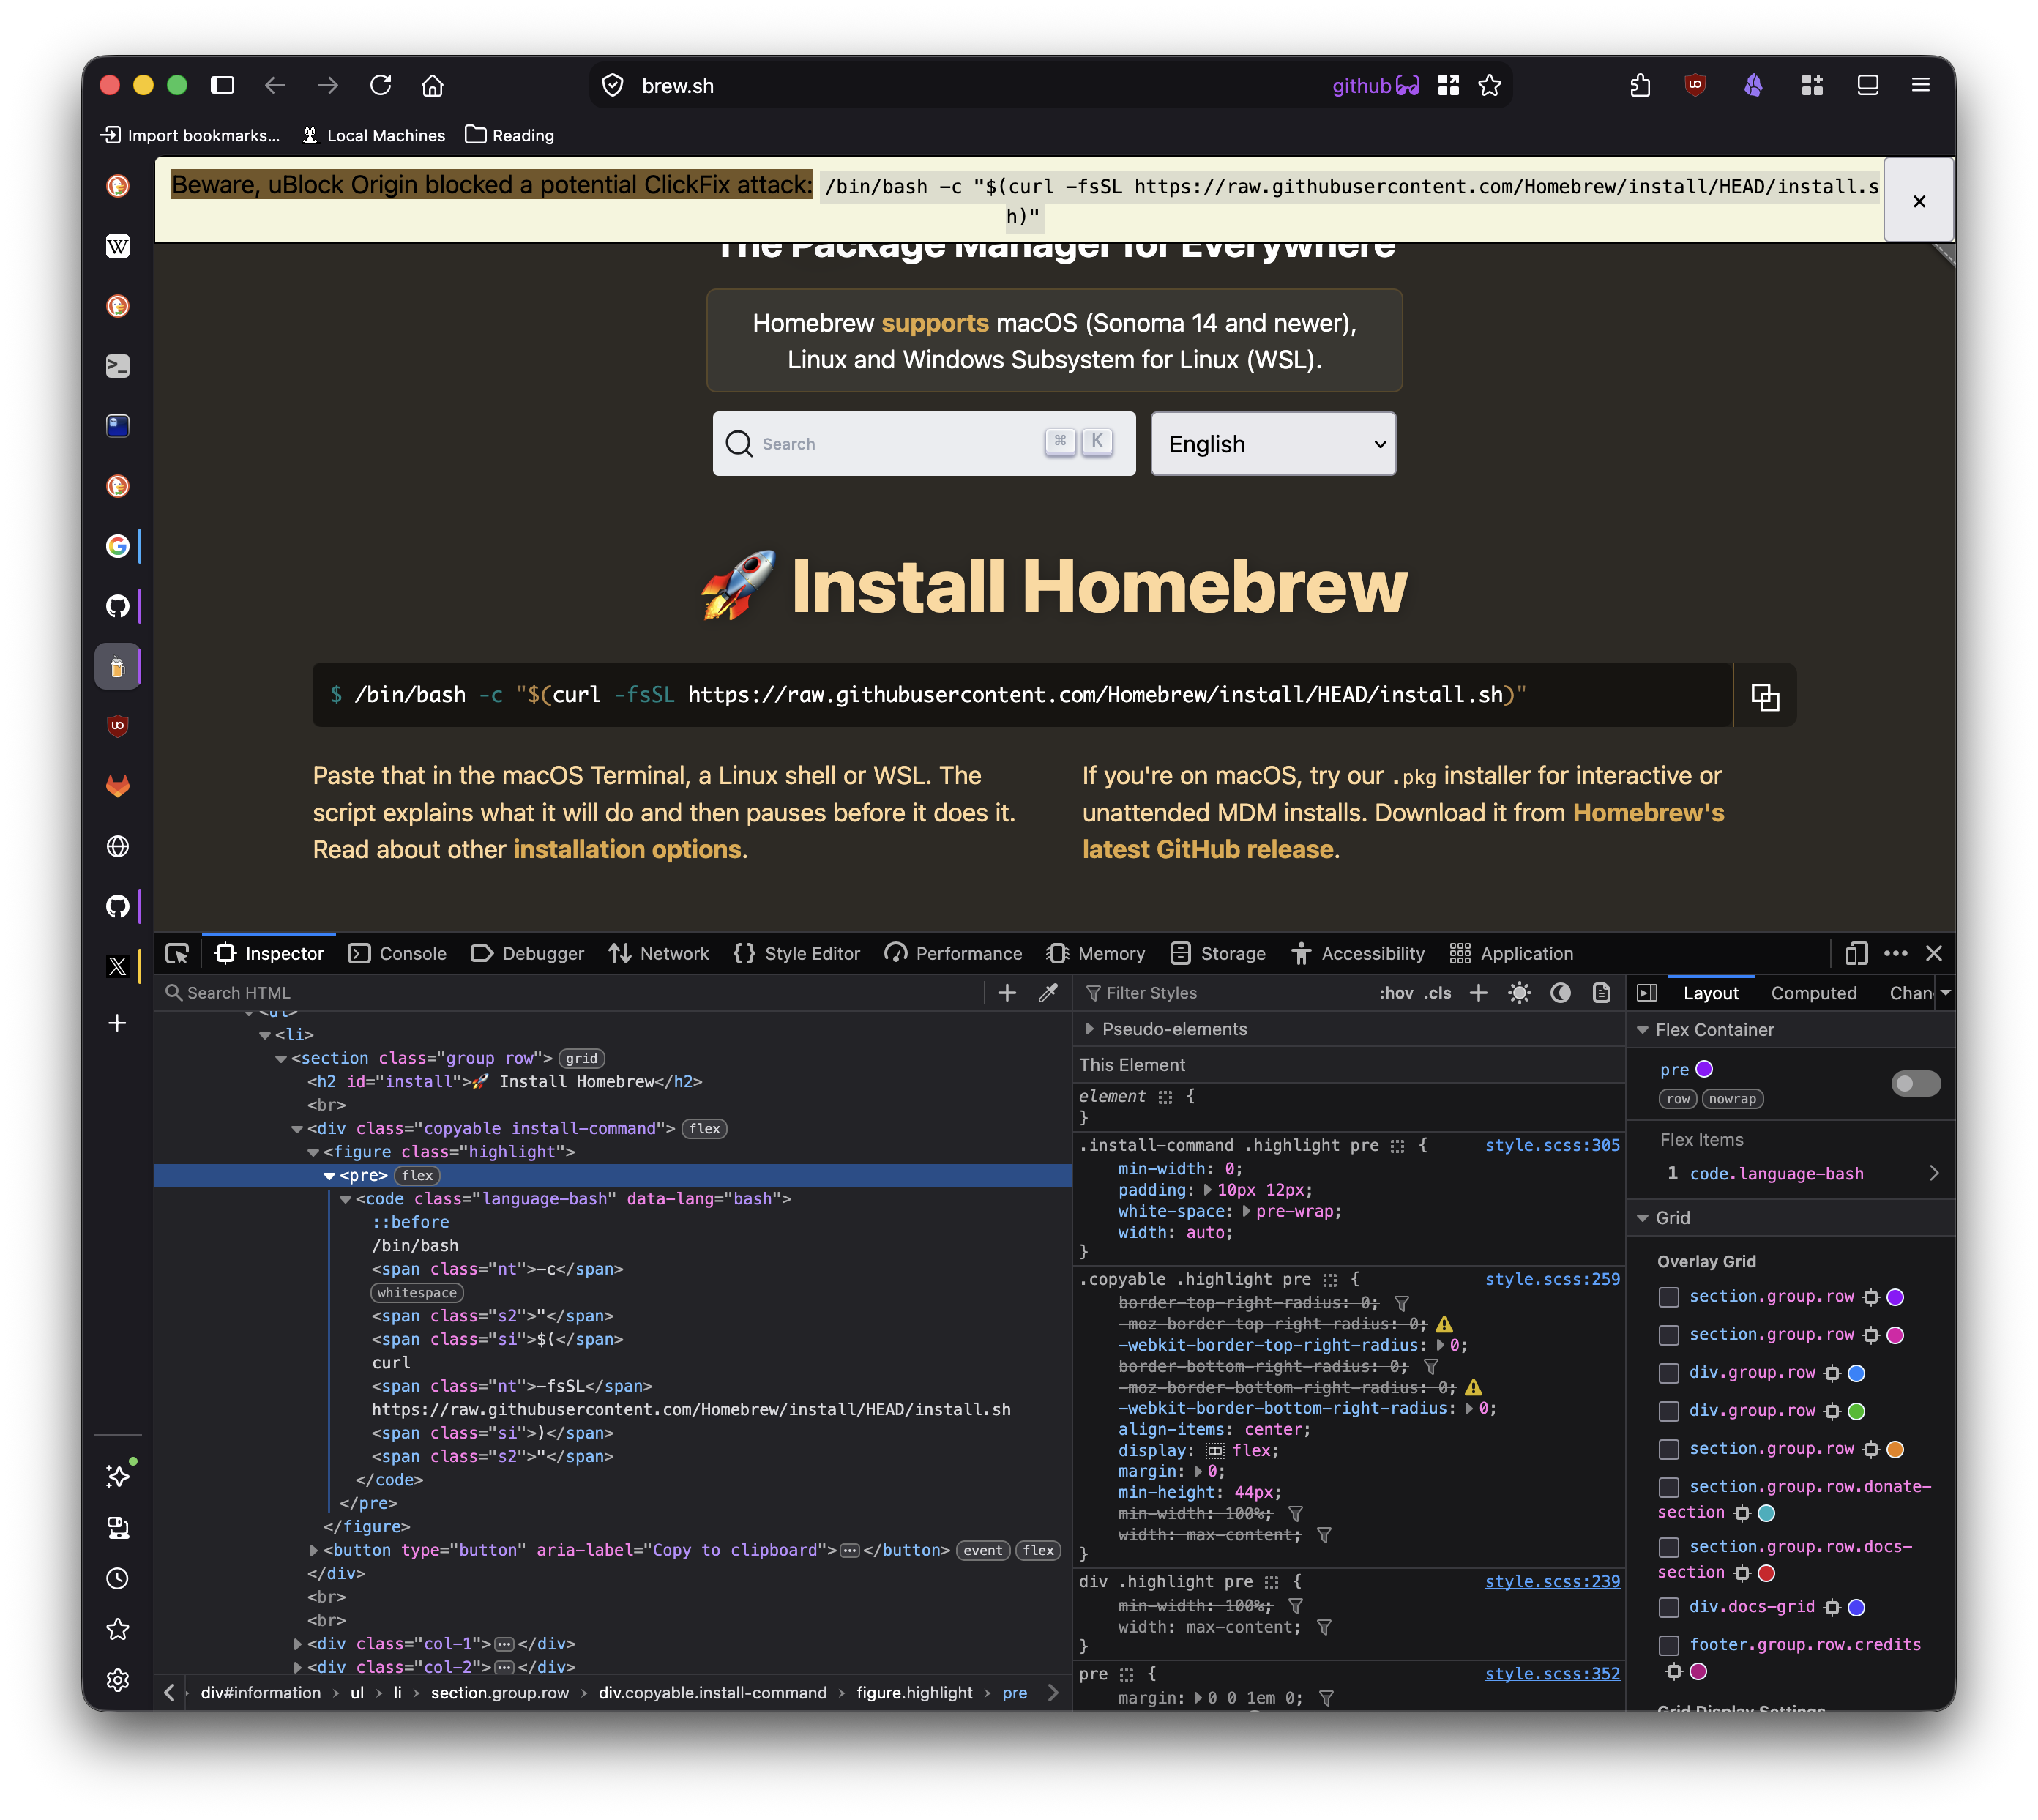Open the "supports" link in the Homebrew notice
Screen dimensions: 2038x1820
coord(935,323)
